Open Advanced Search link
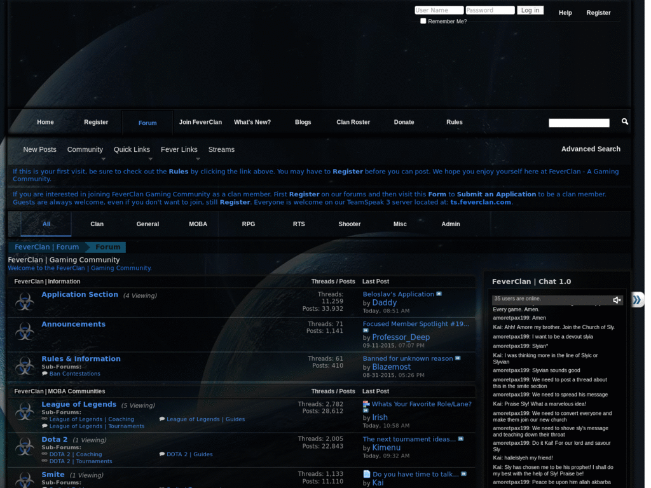This screenshot has width=651, height=488. pos(591,149)
